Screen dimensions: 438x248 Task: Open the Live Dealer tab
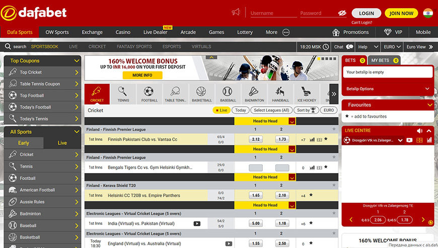pyautogui.click(x=155, y=32)
